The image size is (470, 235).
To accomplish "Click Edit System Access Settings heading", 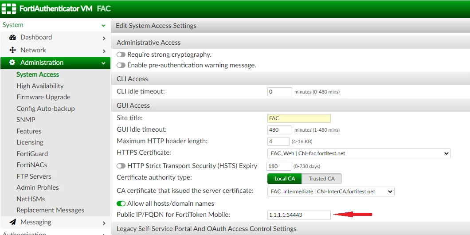I will pyautogui.click(x=156, y=26).
